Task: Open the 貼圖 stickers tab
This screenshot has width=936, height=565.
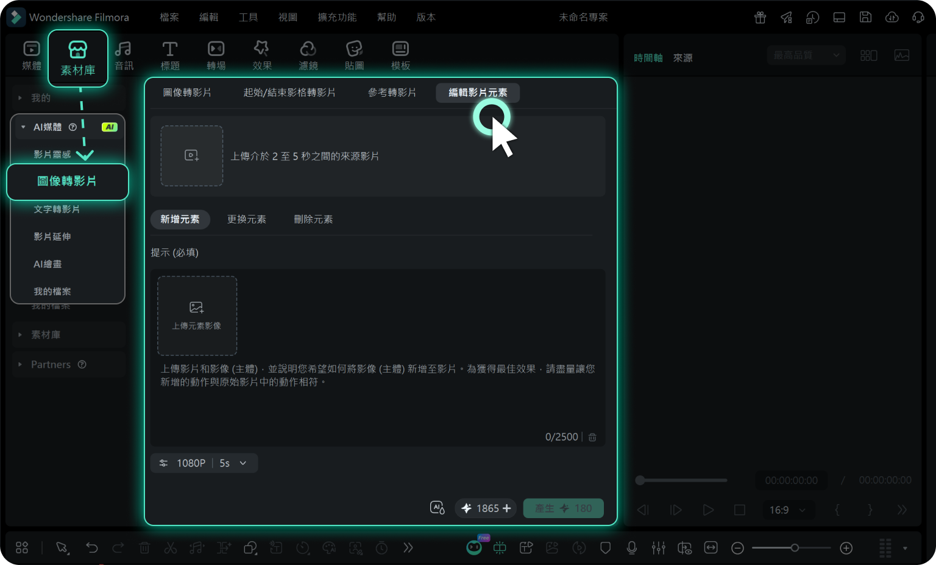Action: [354, 55]
